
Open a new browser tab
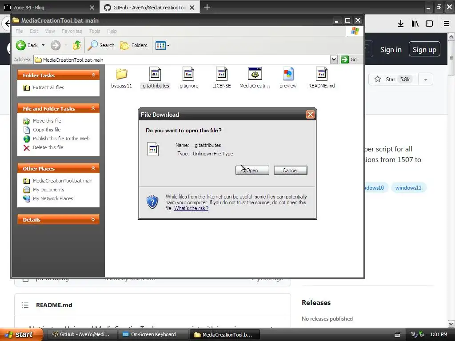tap(207, 7)
